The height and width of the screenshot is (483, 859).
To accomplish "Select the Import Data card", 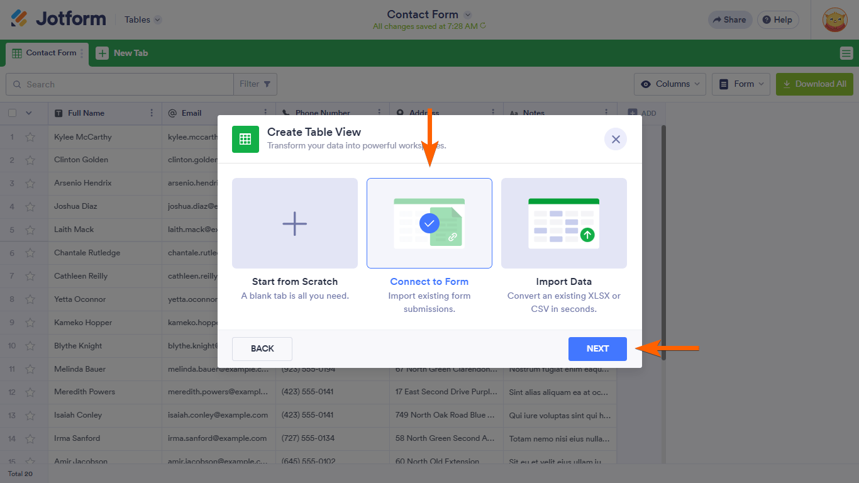I will click(564, 223).
